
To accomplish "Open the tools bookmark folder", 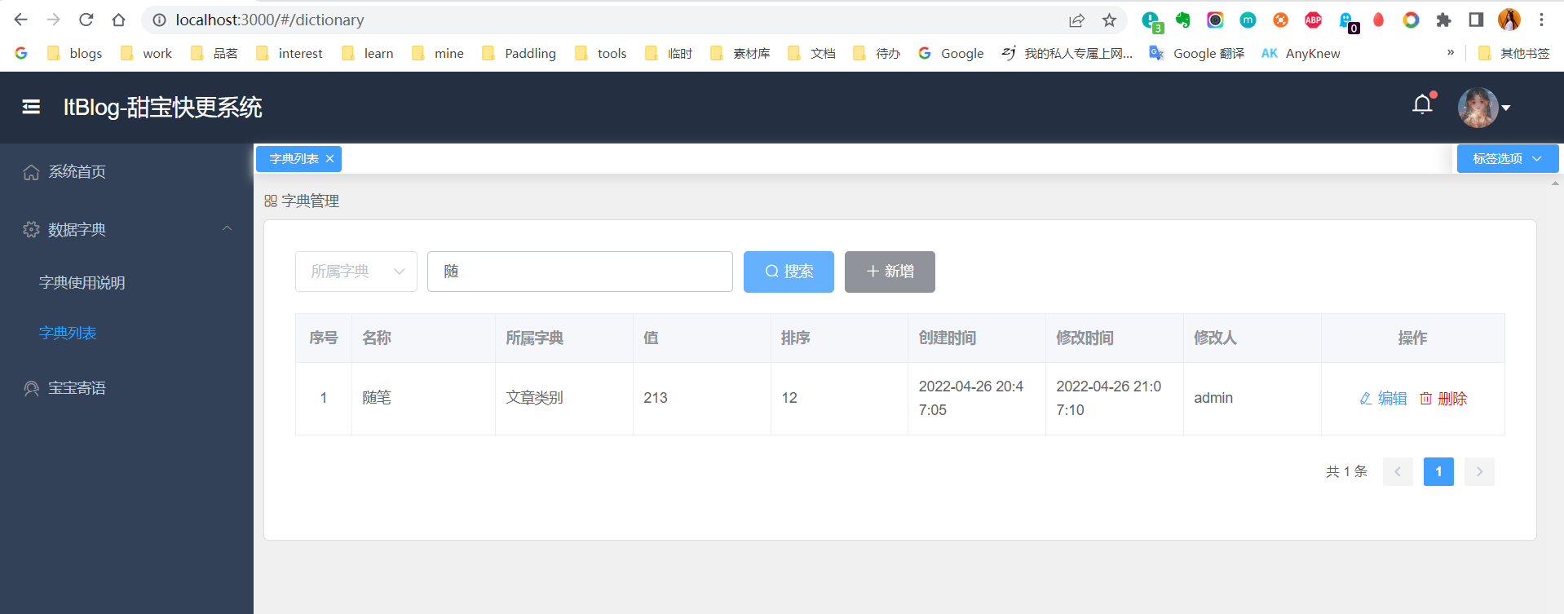I will pos(601,53).
